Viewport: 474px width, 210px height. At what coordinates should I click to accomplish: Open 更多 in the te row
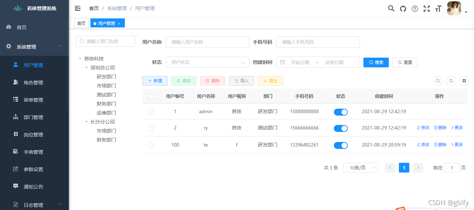[x=457, y=145]
